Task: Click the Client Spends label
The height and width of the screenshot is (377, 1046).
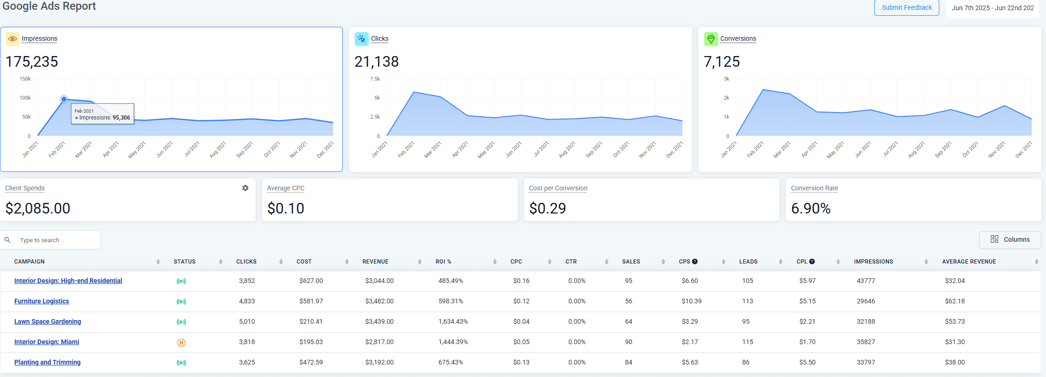Action: point(25,188)
